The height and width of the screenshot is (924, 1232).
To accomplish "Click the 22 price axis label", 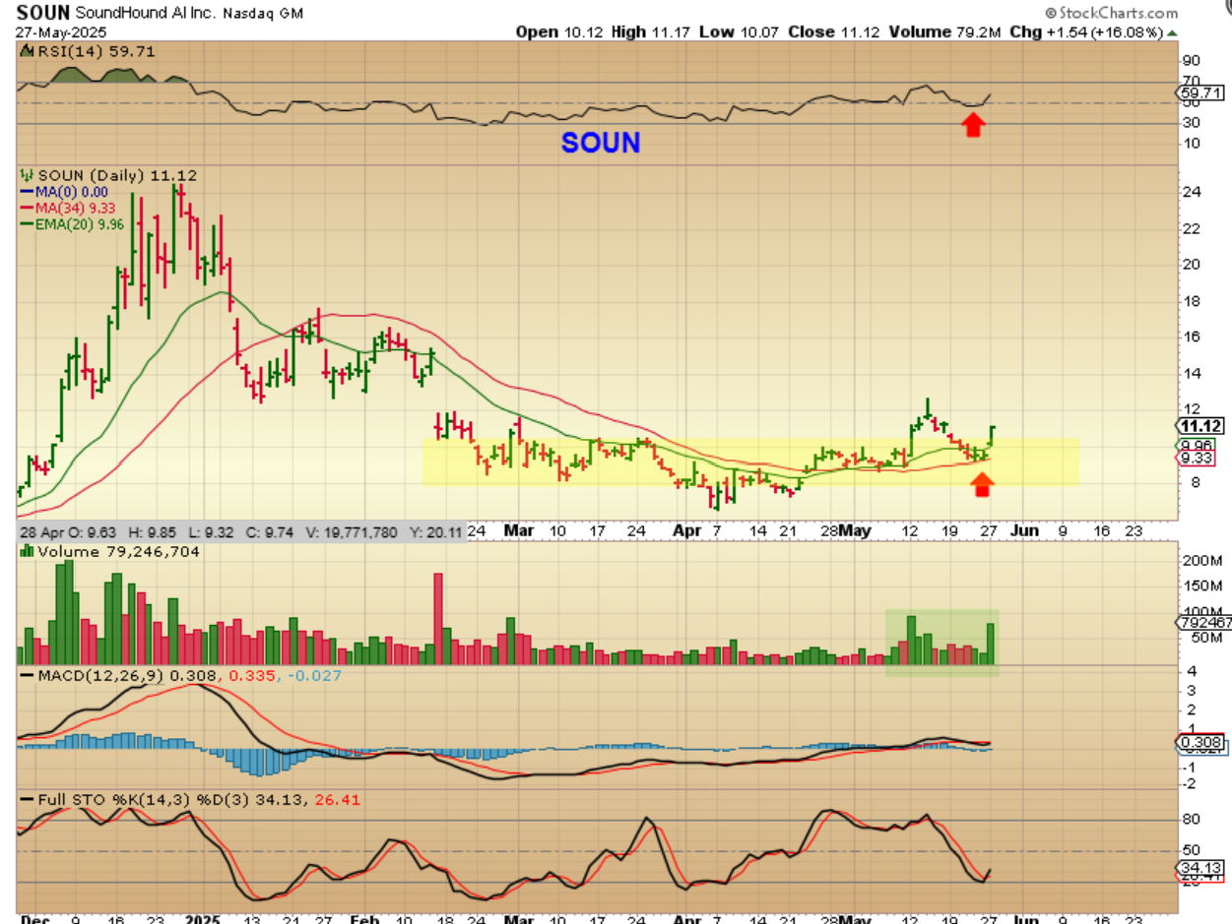I will [1191, 228].
